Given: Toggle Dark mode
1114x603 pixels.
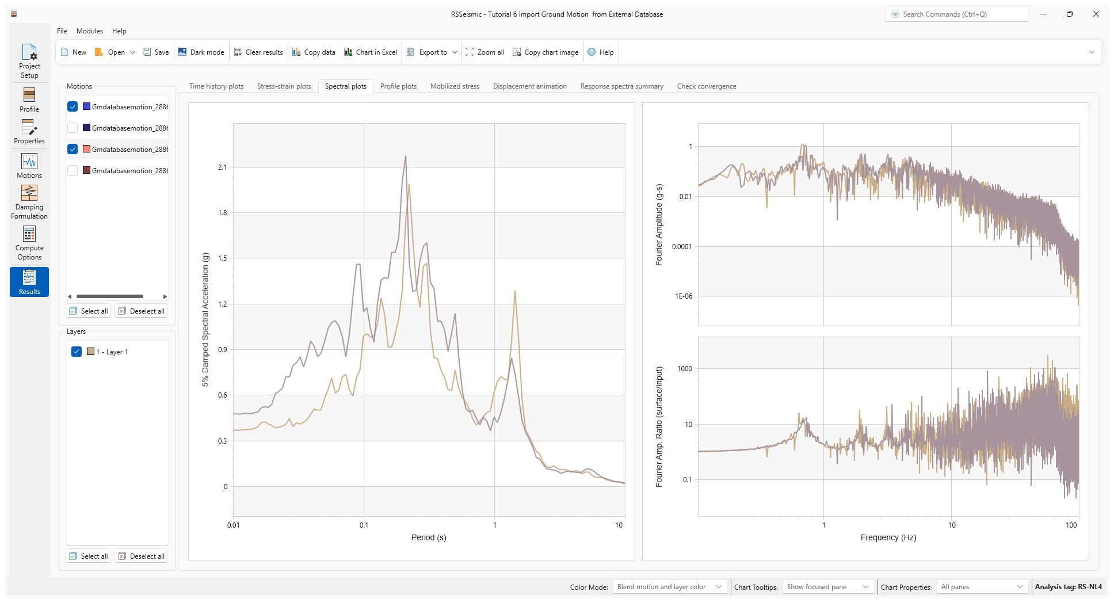Looking at the screenshot, I should [x=201, y=52].
